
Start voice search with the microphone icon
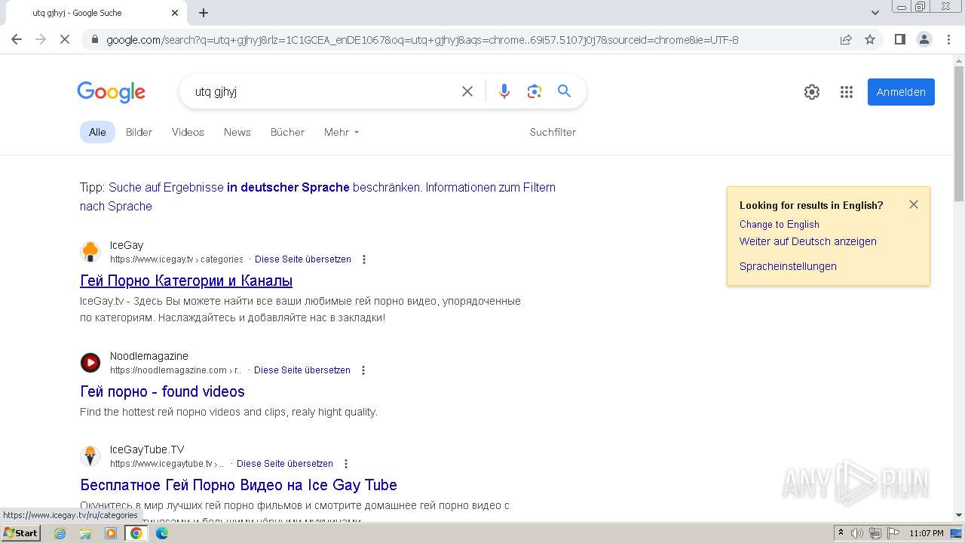[x=504, y=91]
